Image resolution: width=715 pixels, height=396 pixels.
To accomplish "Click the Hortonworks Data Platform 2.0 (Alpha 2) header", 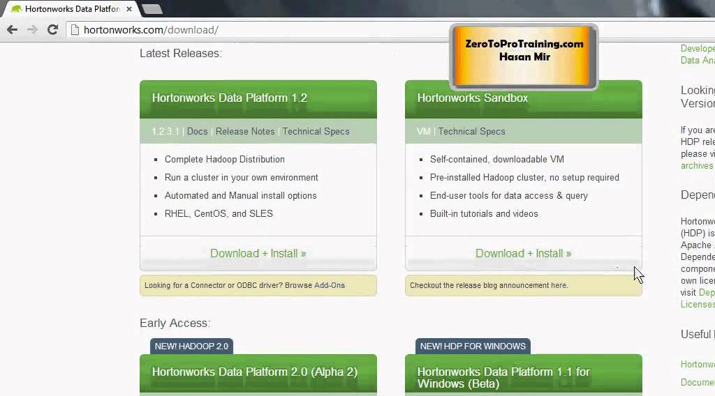I will click(x=258, y=373).
